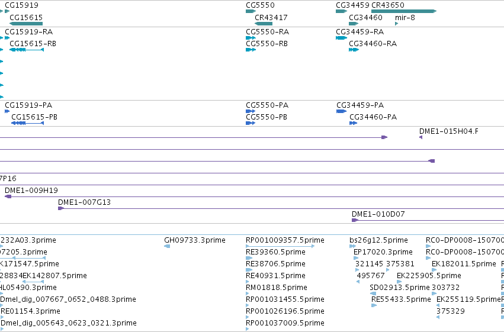Viewport: 504px width, 332px height.
Task: Select transcript CG15615-RB
Action: tap(27, 50)
